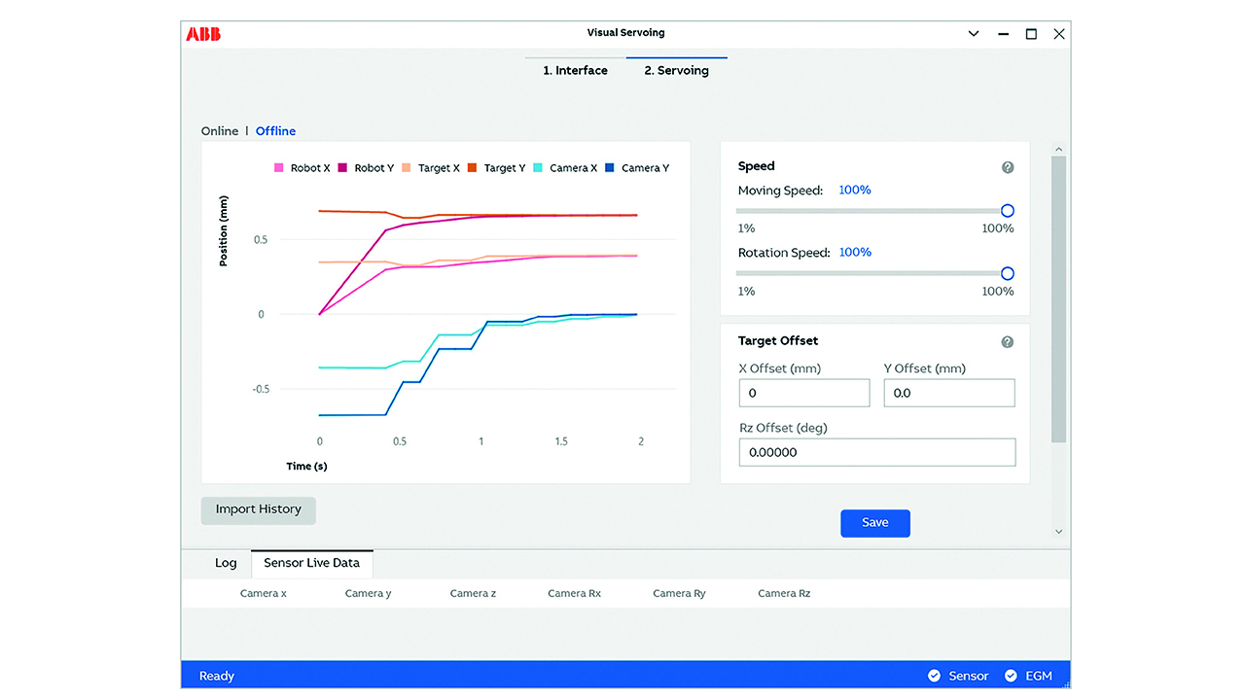Toggle the Target Y series in legend

[x=471, y=167]
